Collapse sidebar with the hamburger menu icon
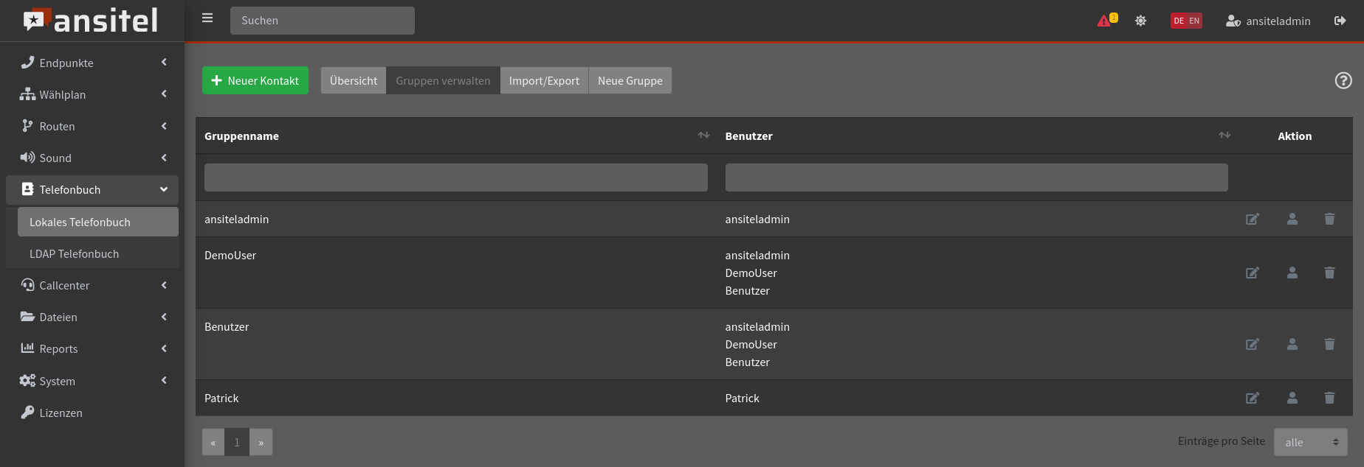 coord(207,18)
